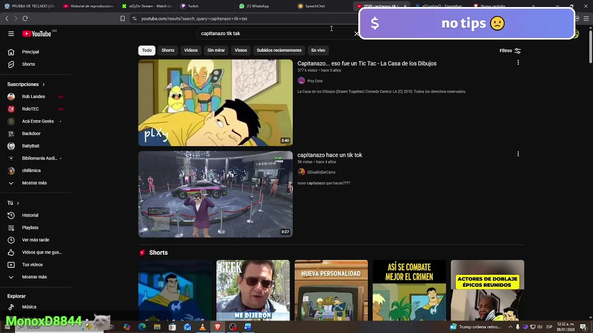Open the Trump ordena retiro news widget

tap(475, 327)
